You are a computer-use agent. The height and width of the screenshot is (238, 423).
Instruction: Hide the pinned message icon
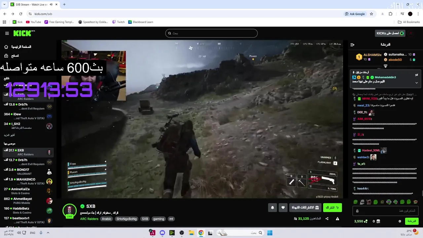point(416,75)
